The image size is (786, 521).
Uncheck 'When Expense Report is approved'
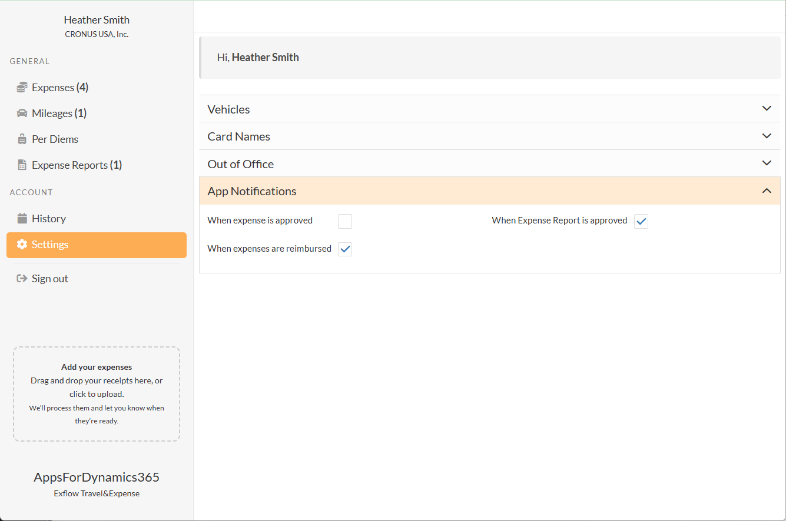[641, 221]
